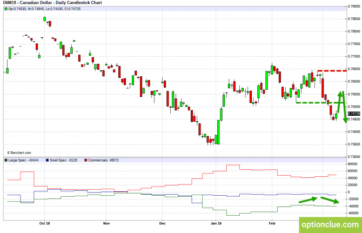The height and width of the screenshot is (233, 362).
Task: Click the current price tag 0.74725
Action: (x=354, y=114)
